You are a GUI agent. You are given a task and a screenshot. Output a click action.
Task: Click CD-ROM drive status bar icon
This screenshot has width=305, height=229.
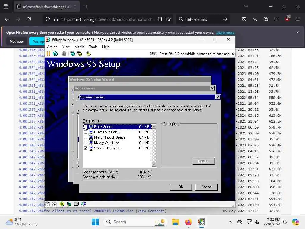62,204
